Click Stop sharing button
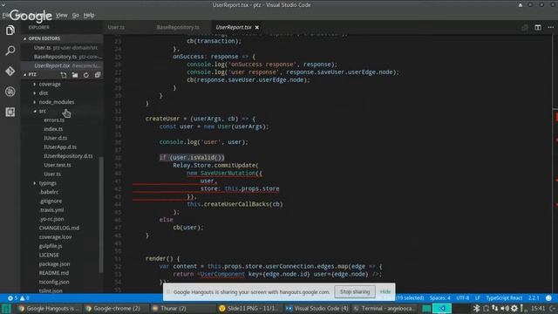 coord(355,291)
